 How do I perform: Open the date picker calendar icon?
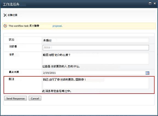click(147, 73)
